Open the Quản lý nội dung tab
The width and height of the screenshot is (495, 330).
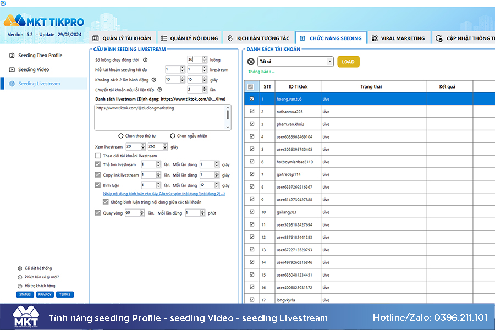point(189,38)
